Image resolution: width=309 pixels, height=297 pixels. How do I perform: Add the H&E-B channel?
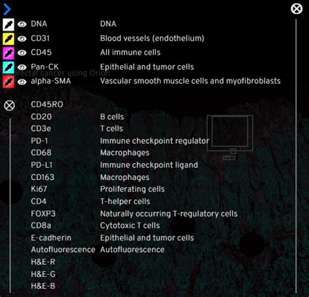click(x=43, y=286)
